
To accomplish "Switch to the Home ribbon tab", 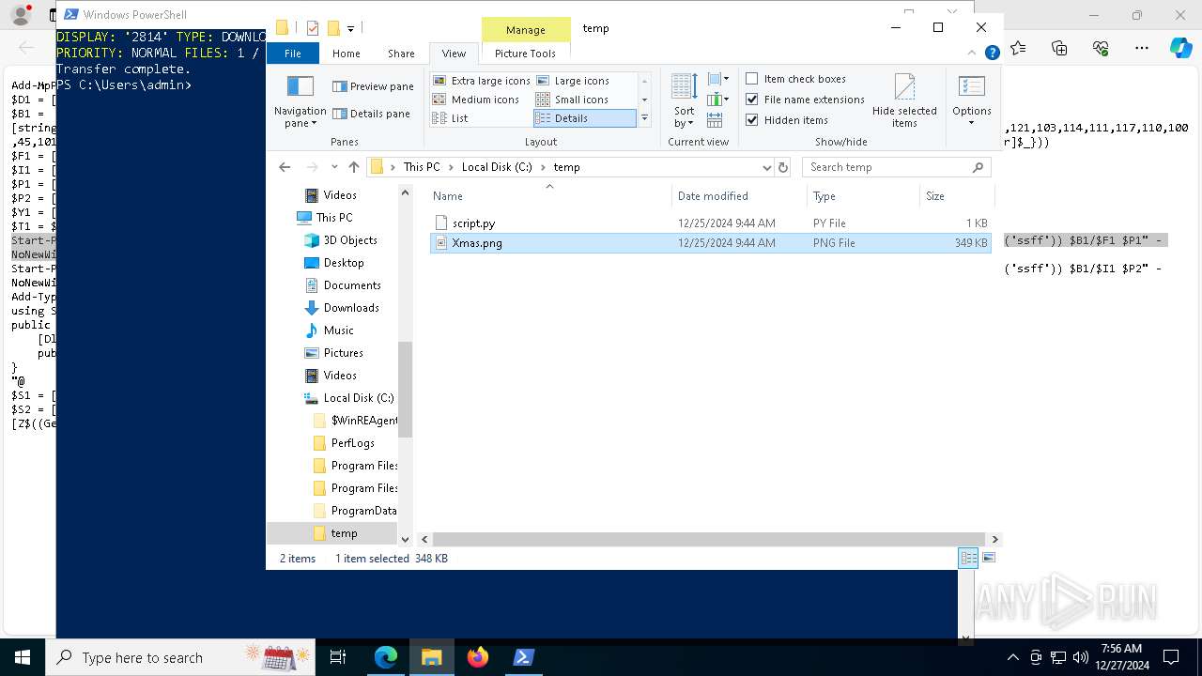I will coord(346,54).
